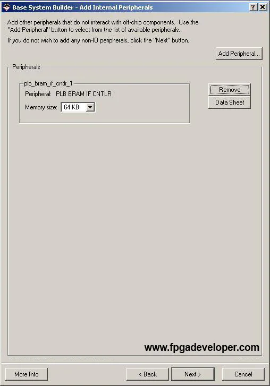
Task: Expand the Memory size dropdown arrow
Action: [90, 107]
